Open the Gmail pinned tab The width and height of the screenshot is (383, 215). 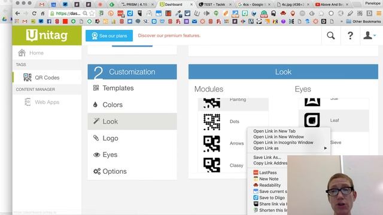pyautogui.click(x=42, y=4)
